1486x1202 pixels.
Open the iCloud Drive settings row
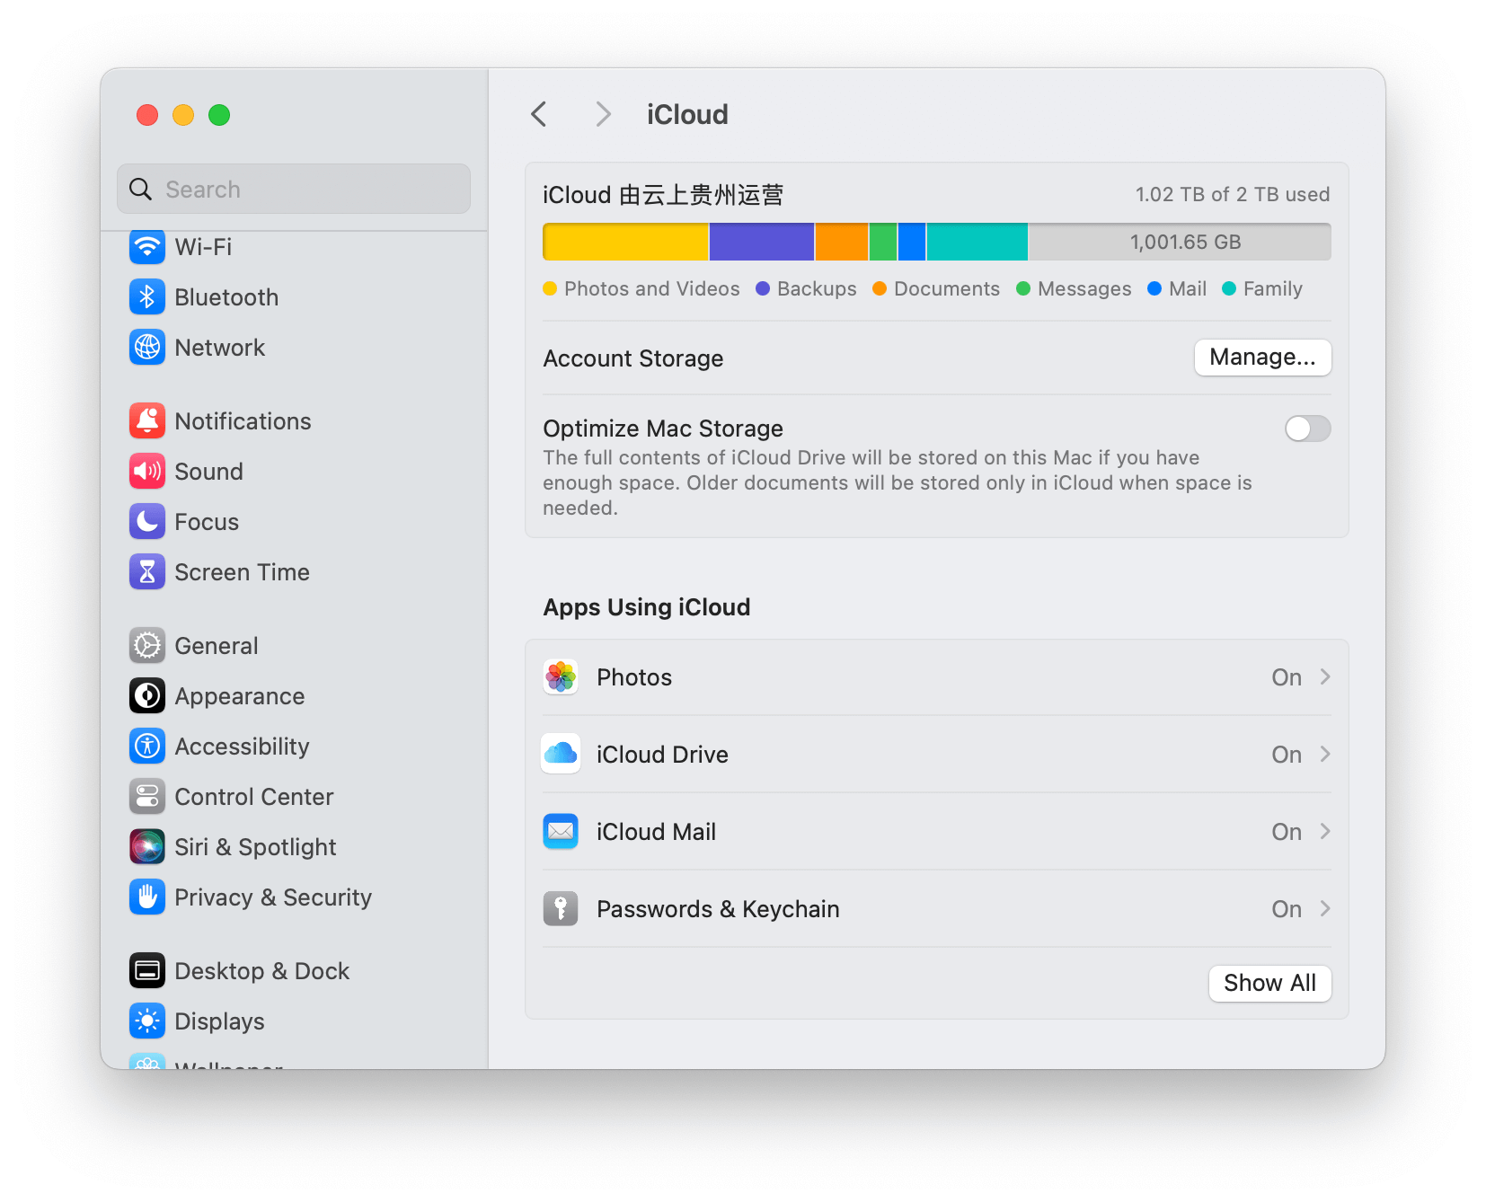pos(937,755)
